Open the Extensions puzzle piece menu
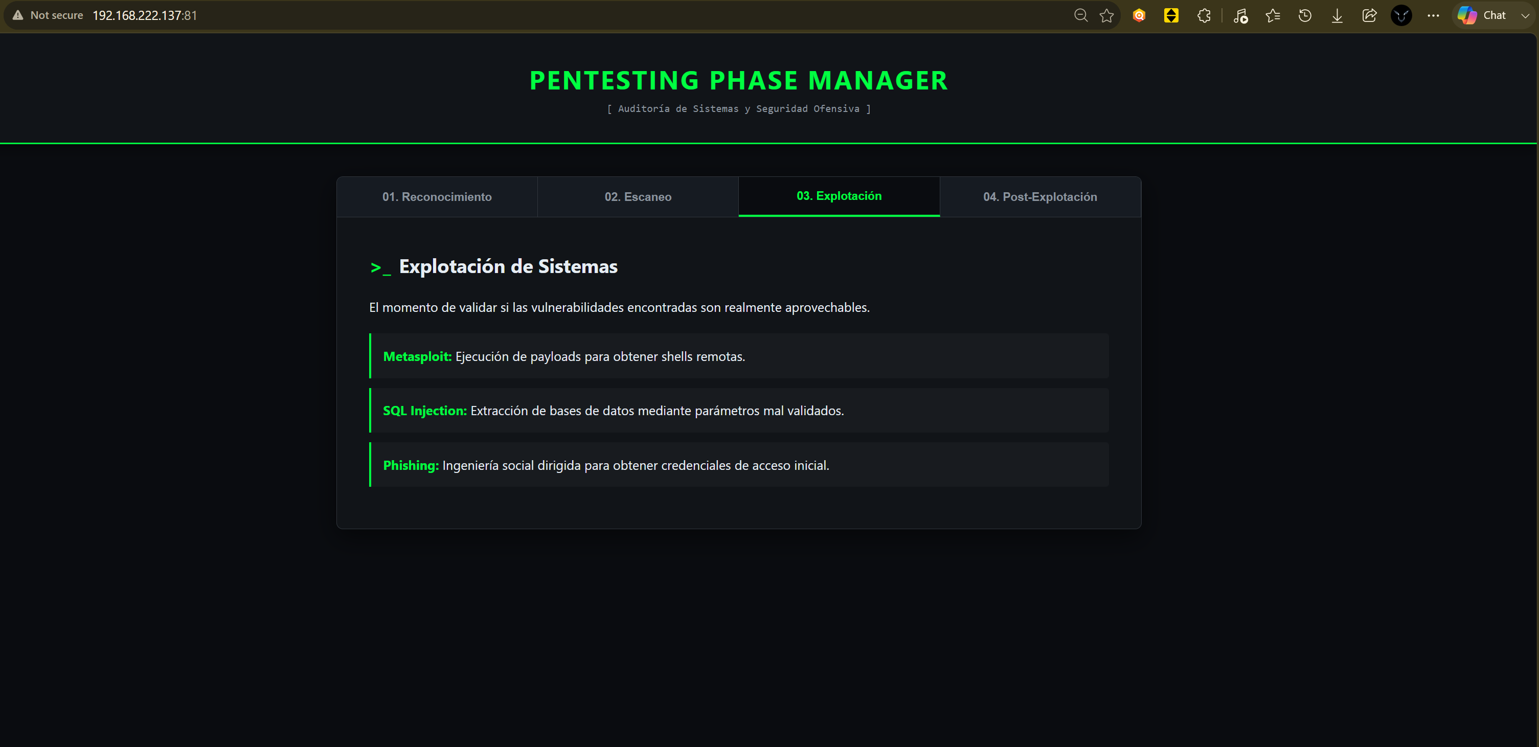 (x=1204, y=15)
